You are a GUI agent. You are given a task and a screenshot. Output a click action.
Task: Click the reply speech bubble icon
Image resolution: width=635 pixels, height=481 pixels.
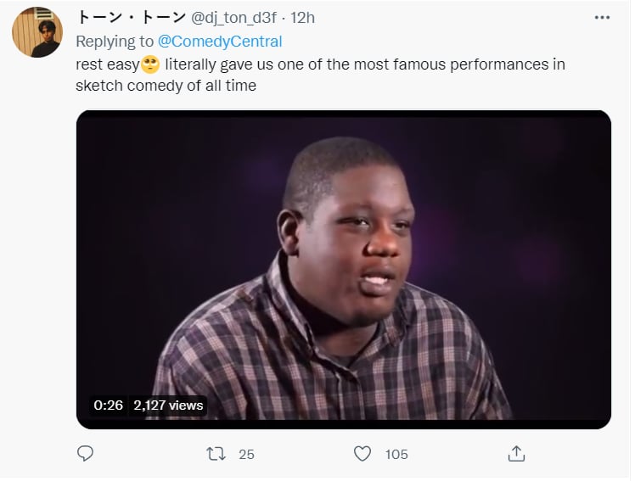[85, 454]
